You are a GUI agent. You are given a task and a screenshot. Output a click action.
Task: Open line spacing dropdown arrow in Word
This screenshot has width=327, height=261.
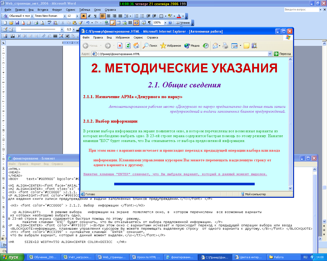pos(130,16)
